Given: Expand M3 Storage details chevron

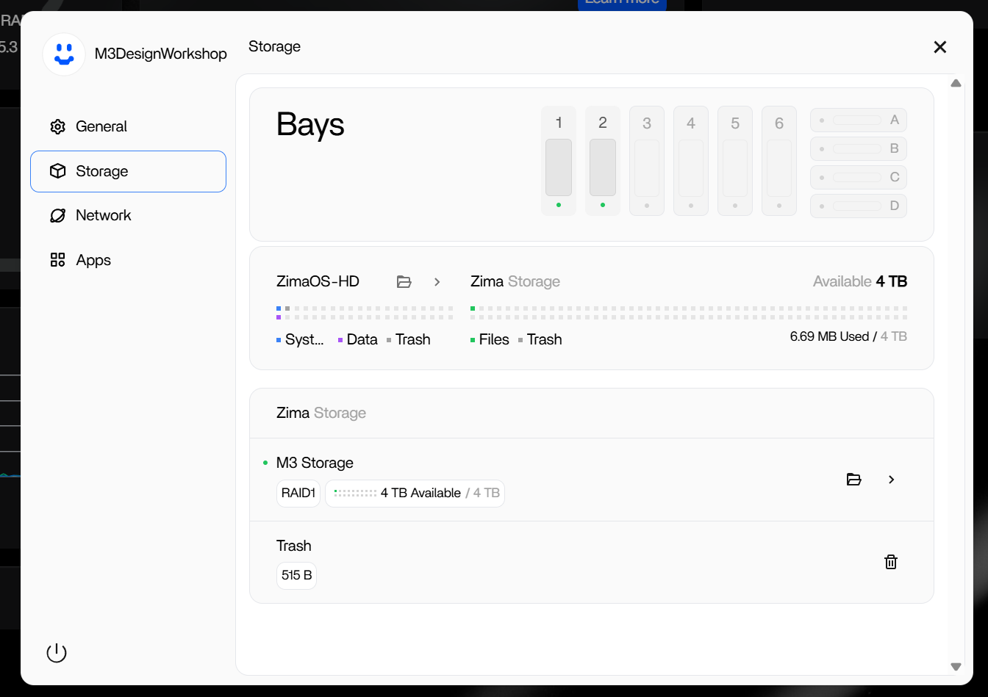Looking at the screenshot, I should [892, 480].
